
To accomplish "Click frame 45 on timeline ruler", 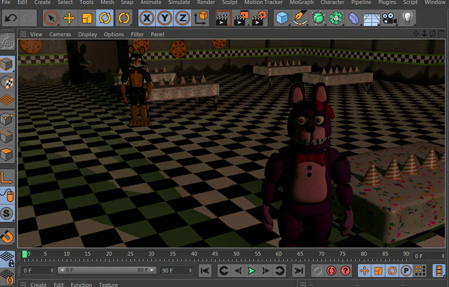I will coord(215,254).
